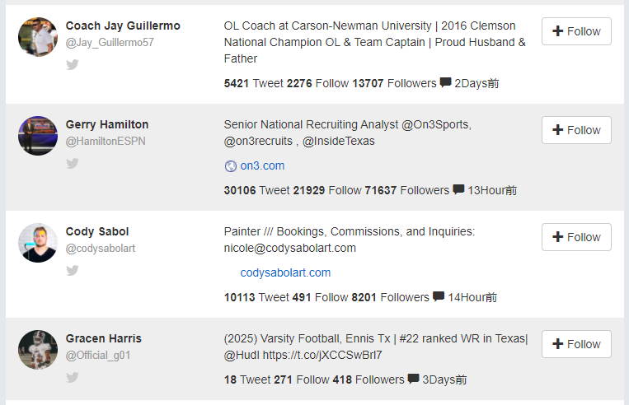629x405 pixels.
Task: Follow Coach Jay Guillermo
Action: (576, 31)
